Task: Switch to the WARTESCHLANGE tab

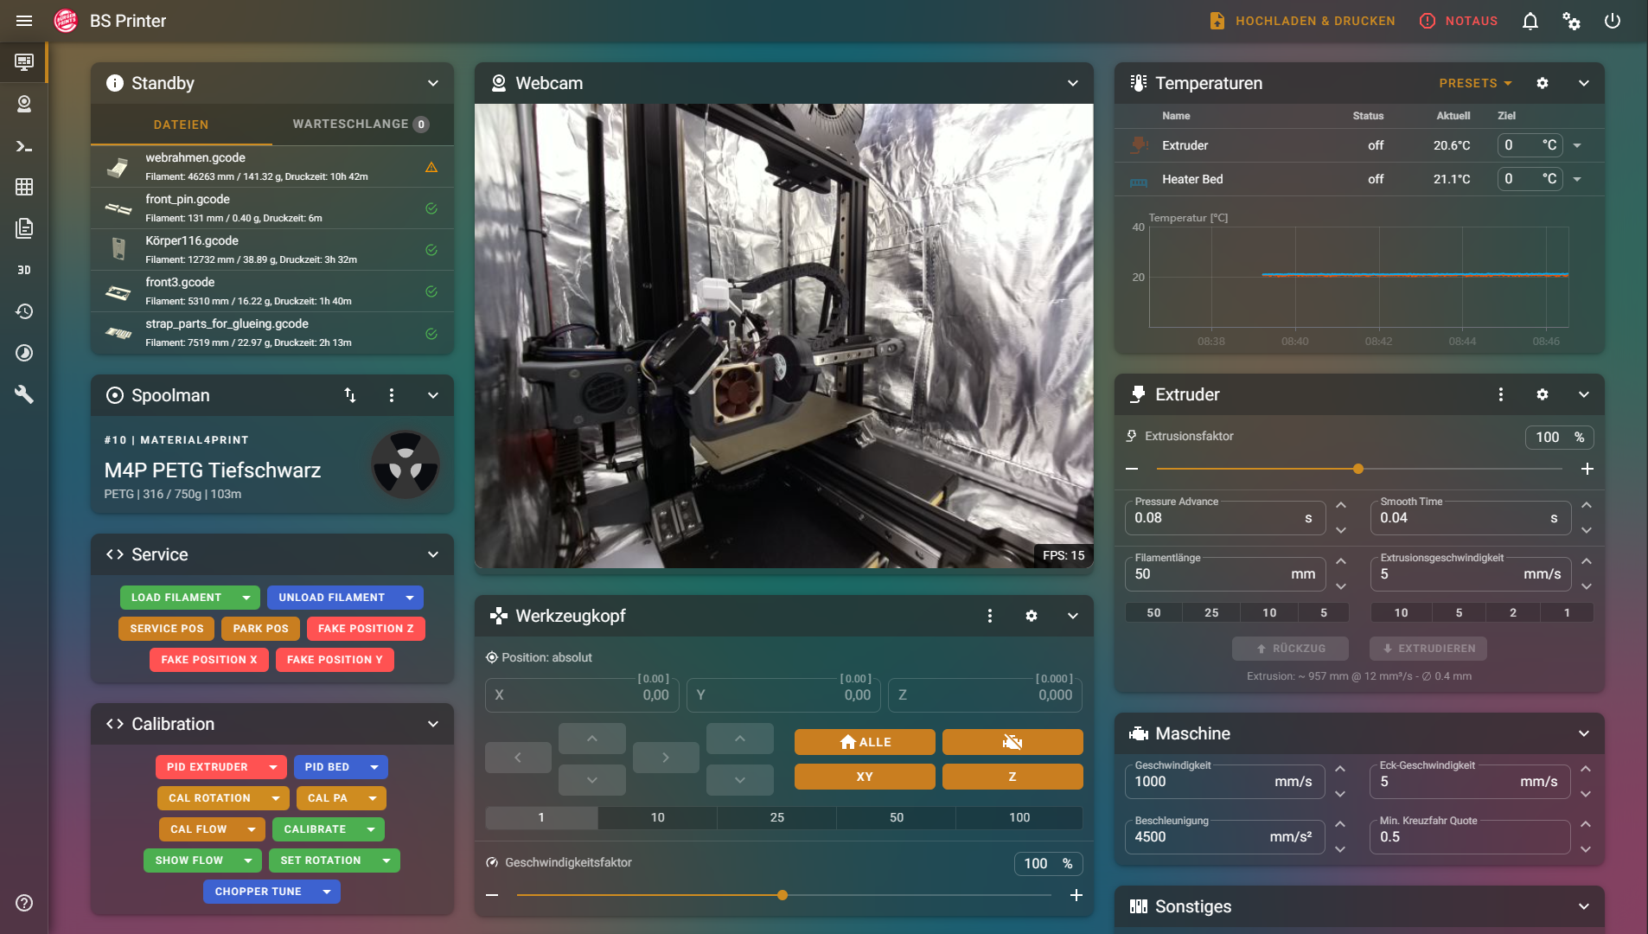Action: pos(360,125)
